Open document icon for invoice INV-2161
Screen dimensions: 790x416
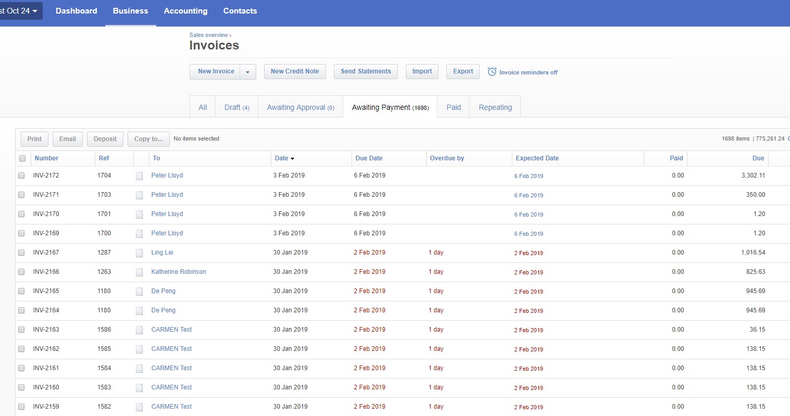coord(139,369)
